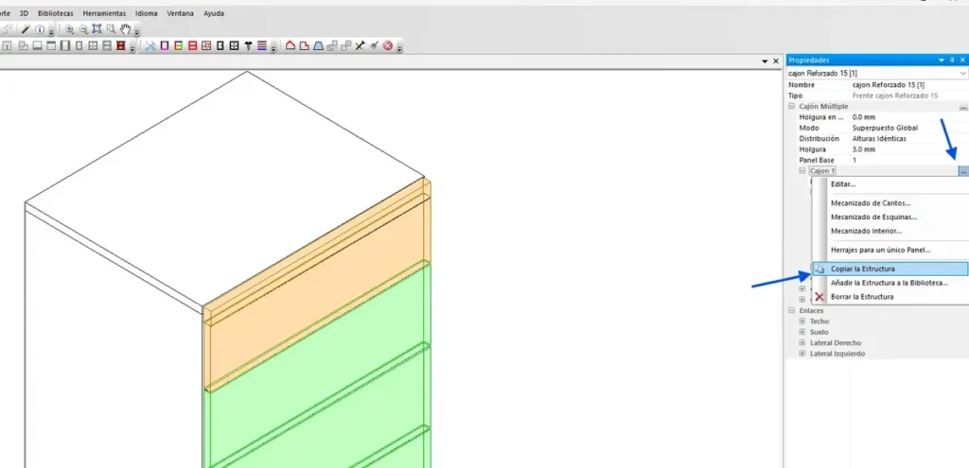
Task: Open the object selector dropdown in Propiedades
Action: [x=962, y=73]
